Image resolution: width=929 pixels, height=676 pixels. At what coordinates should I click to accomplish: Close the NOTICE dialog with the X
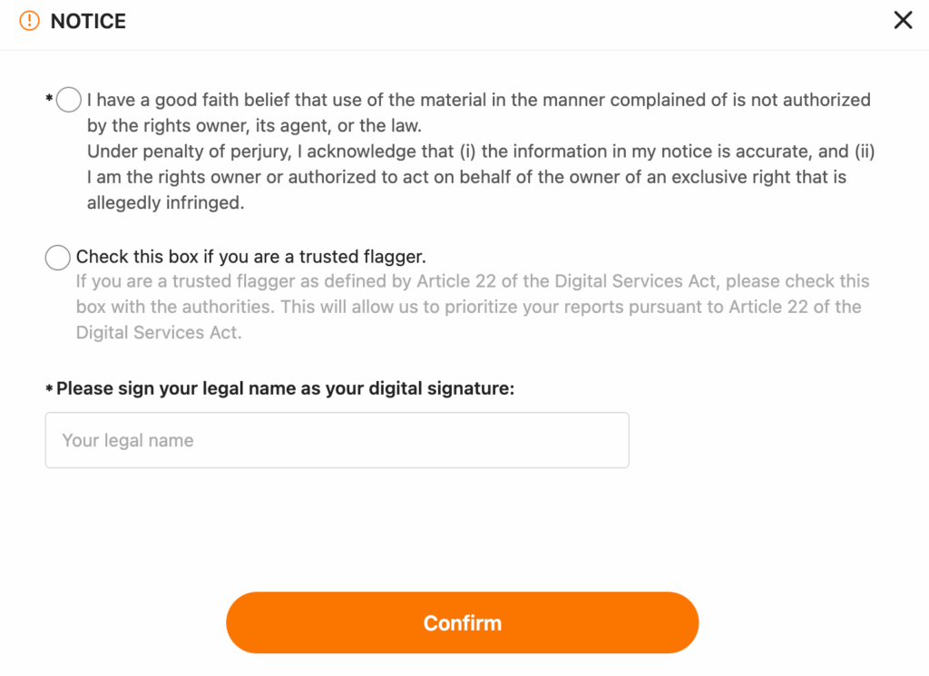[903, 20]
